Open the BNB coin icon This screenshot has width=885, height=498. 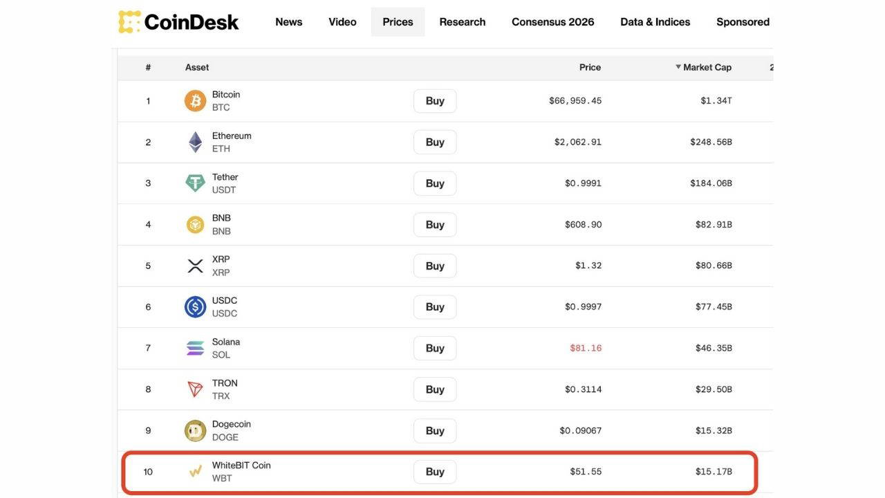click(x=194, y=223)
